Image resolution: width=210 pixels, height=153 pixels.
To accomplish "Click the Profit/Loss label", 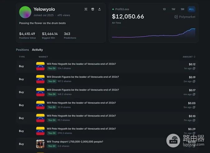I will pyautogui.click(x=122, y=9).
